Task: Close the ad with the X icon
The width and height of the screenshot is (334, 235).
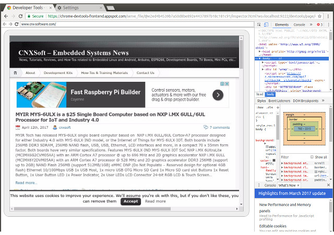Action: tap(227, 84)
